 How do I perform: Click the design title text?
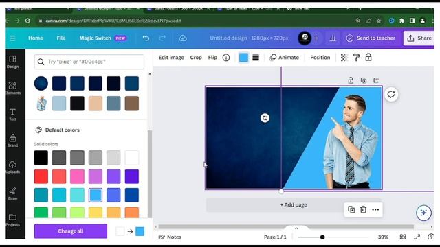click(x=249, y=38)
